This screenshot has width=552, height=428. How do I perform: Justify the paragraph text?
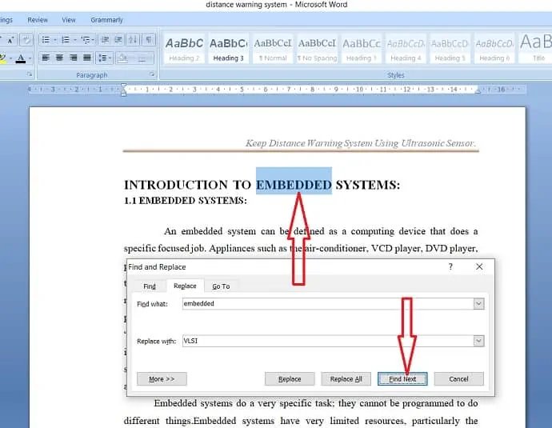pyautogui.click(x=87, y=58)
